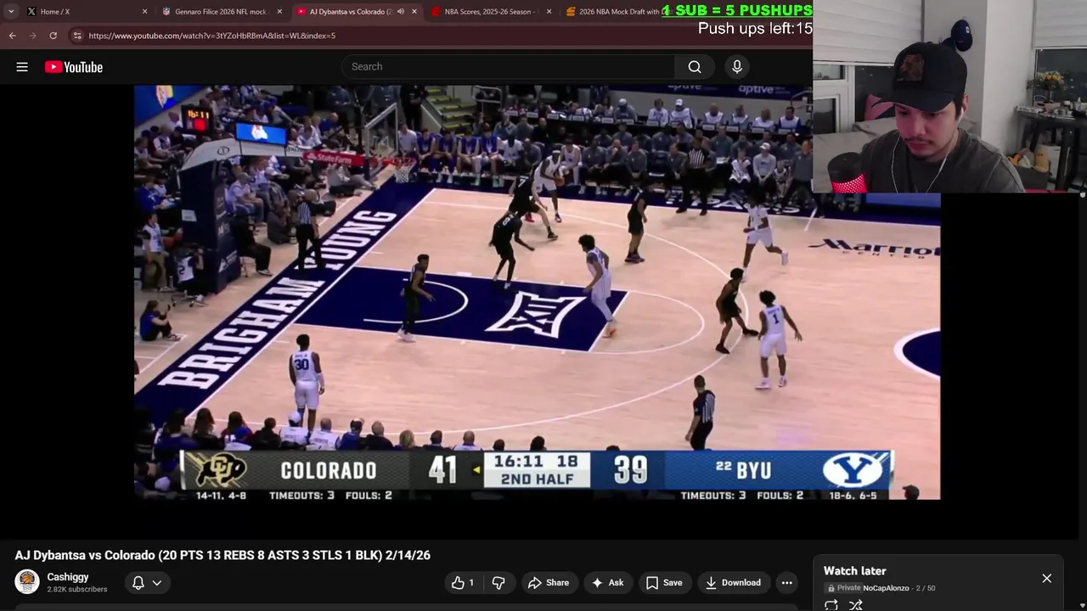Toggle loop playlist icon in Watch later

pos(831,605)
